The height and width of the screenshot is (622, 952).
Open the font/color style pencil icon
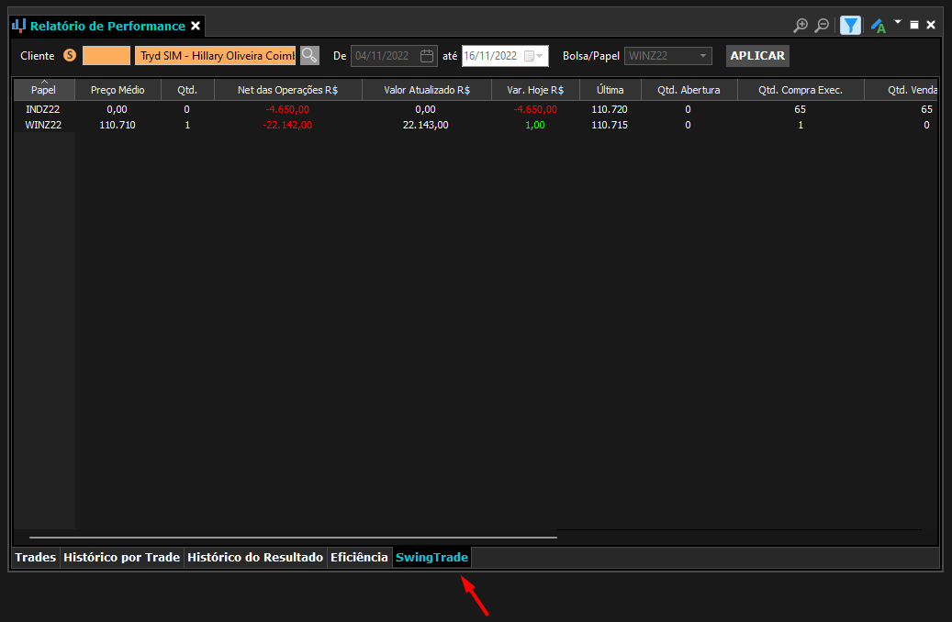(878, 26)
